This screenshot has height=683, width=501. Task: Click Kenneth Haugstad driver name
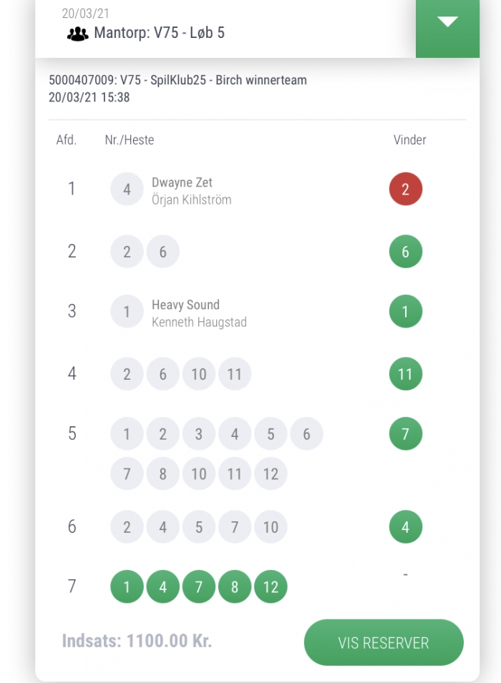[x=199, y=323]
